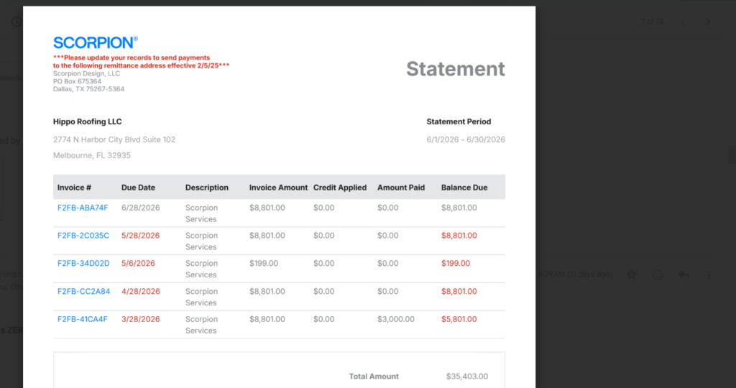736x388 pixels.
Task: Click the Scorpion logo on the statement
Action: pyautogui.click(x=96, y=42)
